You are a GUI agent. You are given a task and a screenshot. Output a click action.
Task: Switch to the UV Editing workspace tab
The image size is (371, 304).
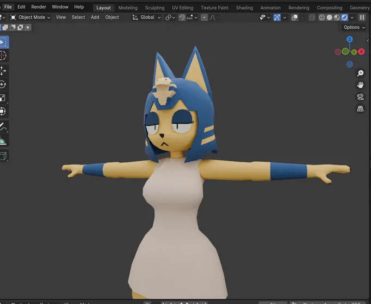[183, 8]
